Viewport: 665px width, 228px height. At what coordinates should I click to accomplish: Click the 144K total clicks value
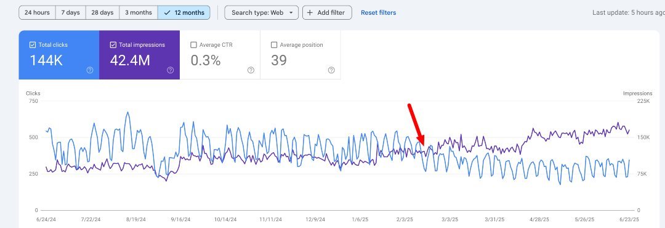click(46, 61)
